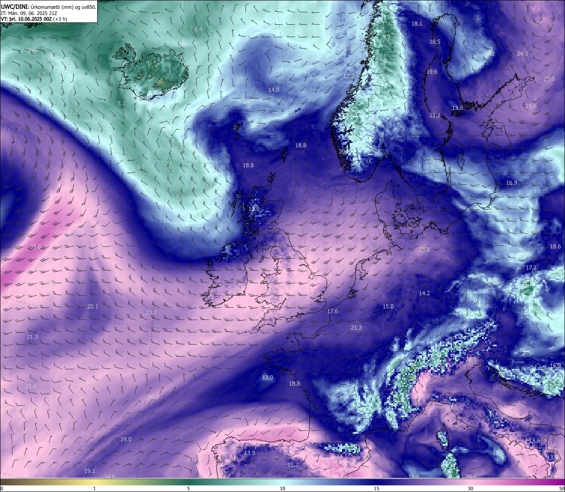Click the 14.0 value label on the map
Screen dimensions: 565x492
click(274, 90)
